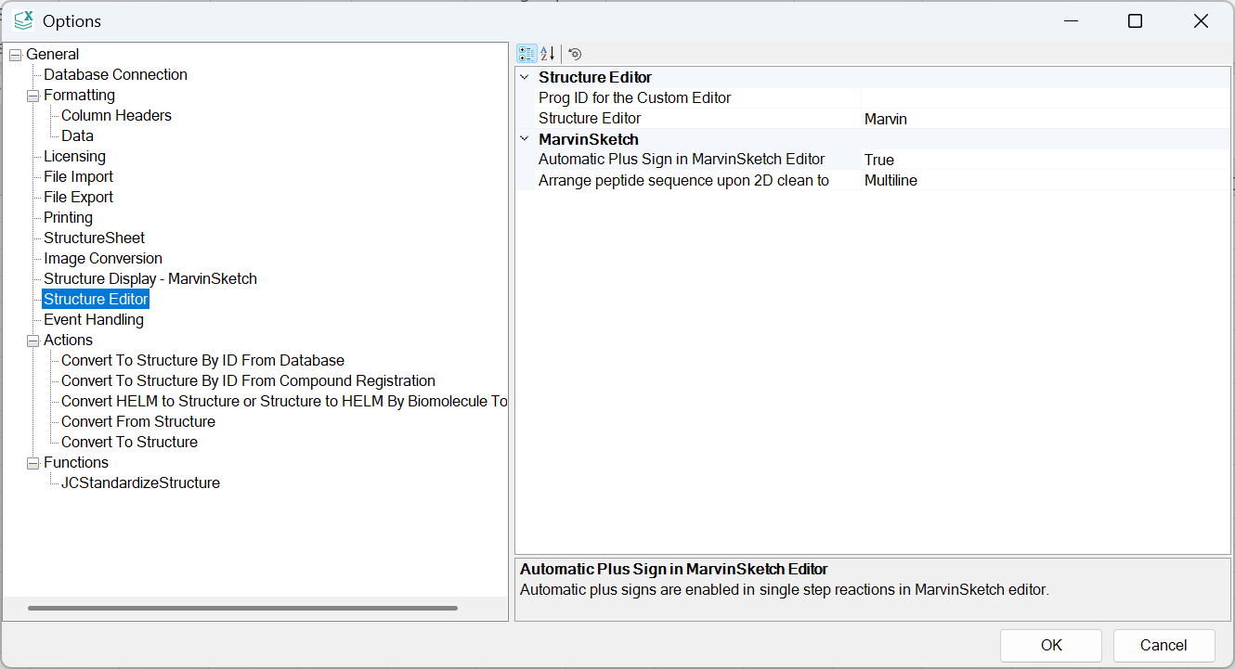
Task: Select Convert HELM to Structure action
Action: (284, 402)
